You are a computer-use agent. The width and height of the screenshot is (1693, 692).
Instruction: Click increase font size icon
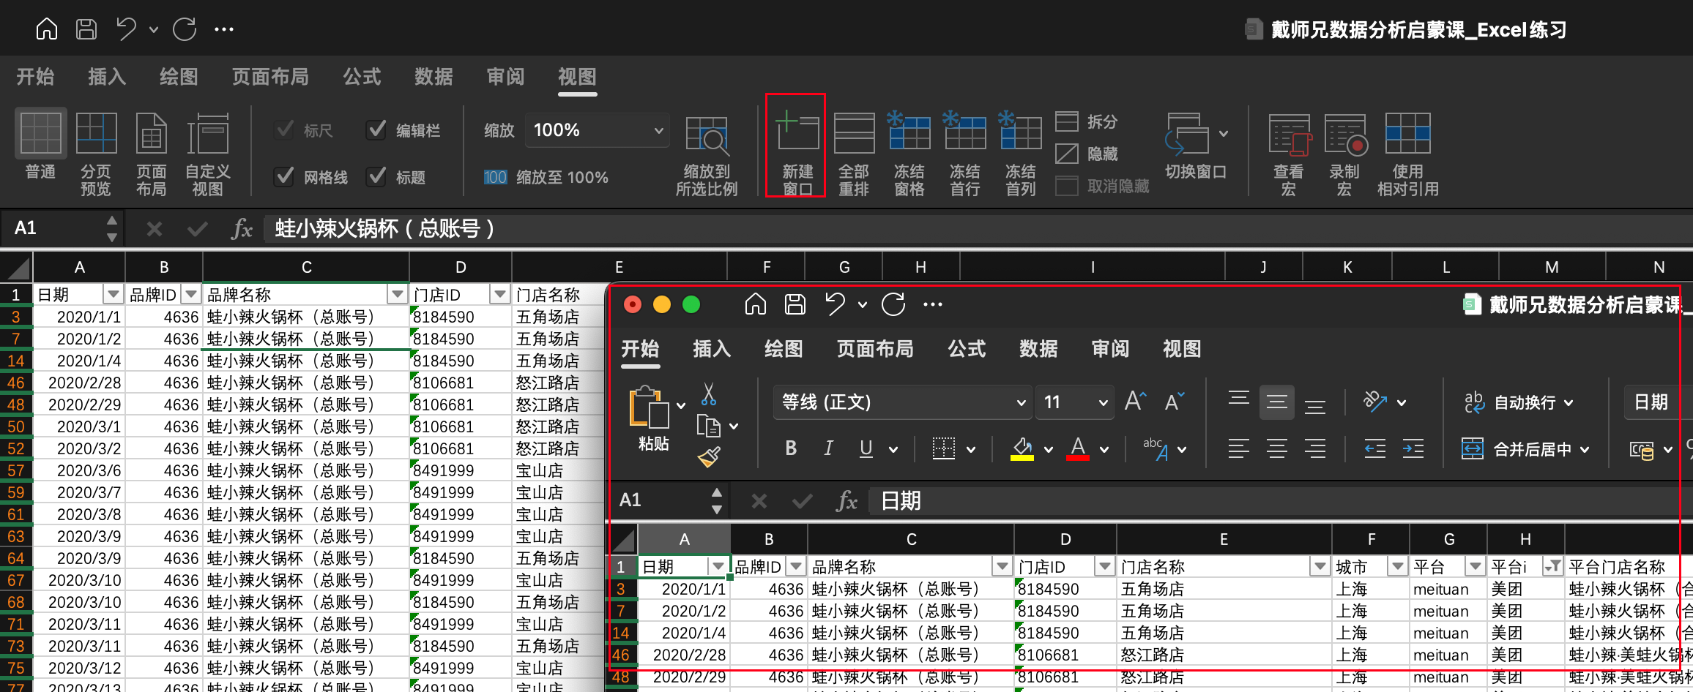[1135, 401]
